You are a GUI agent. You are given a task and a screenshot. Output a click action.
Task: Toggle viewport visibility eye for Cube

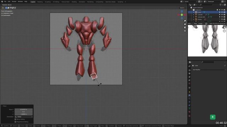[x=222, y=12]
